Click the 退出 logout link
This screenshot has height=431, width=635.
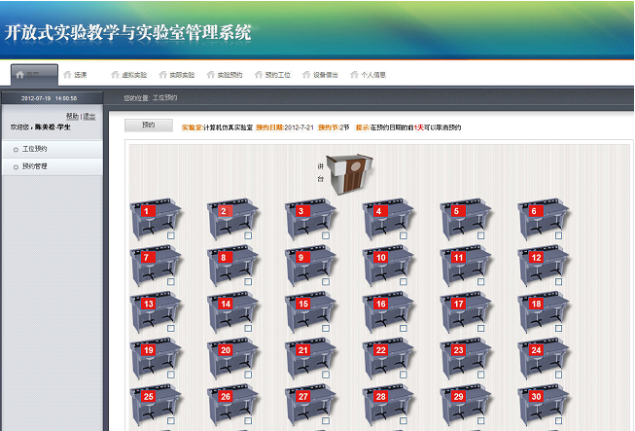(89, 116)
